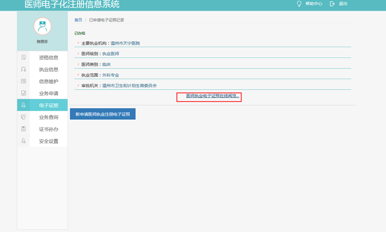Click the lightbulb help icon
The width and height of the screenshot is (386, 232).
pyautogui.click(x=299, y=4)
